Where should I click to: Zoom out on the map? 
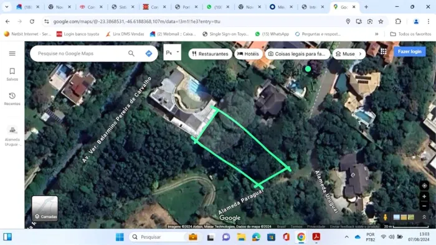tap(424, 206)
